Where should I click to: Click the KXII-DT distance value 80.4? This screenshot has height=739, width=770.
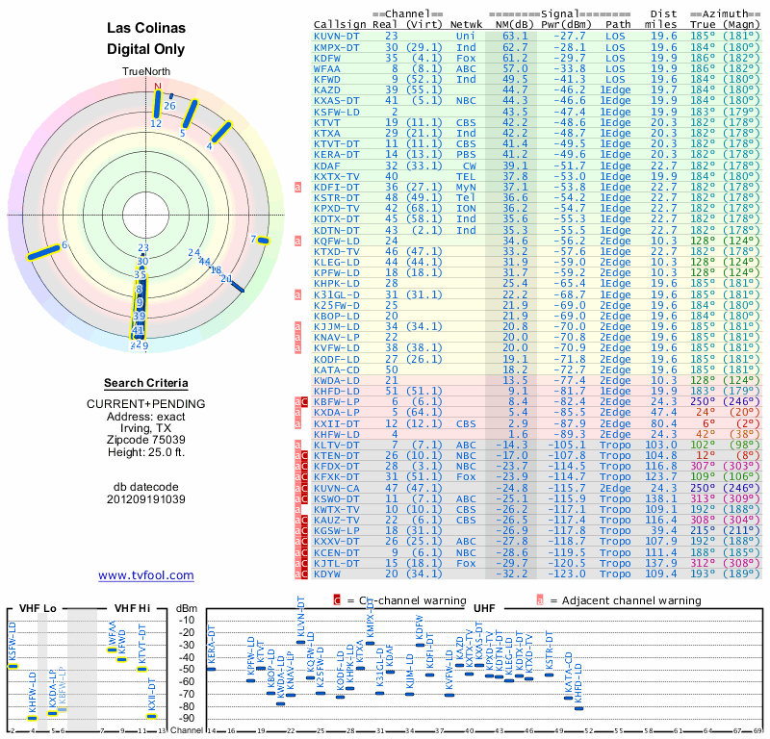point(664,423)
